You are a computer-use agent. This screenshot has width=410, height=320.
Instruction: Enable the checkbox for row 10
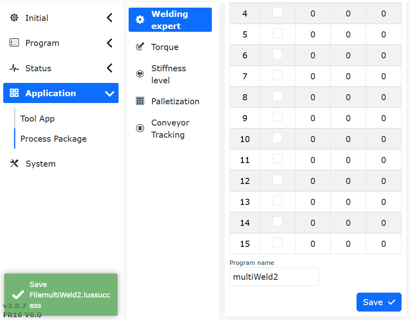[277, 138]
